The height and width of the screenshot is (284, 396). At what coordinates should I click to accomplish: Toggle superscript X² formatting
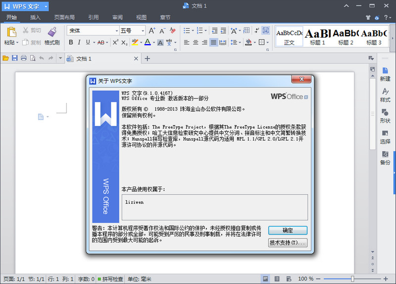115,42
